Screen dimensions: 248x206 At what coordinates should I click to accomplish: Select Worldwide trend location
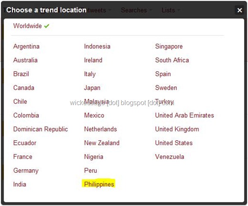pos(28,26)
